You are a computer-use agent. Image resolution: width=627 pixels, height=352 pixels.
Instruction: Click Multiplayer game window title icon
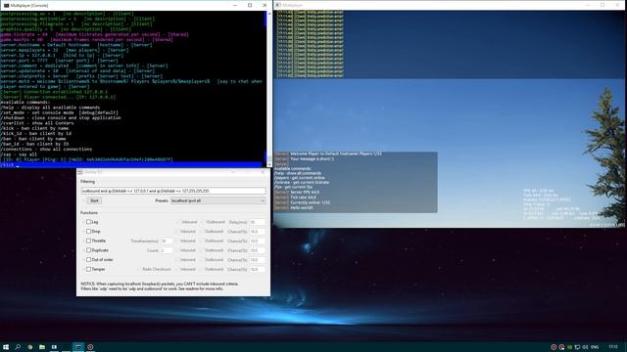278,5
